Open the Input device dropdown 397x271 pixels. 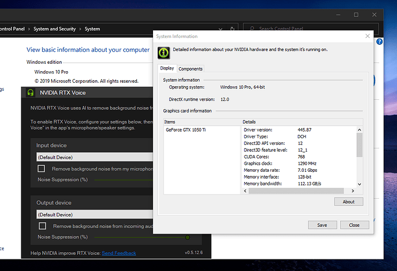[x=95, y=157]
